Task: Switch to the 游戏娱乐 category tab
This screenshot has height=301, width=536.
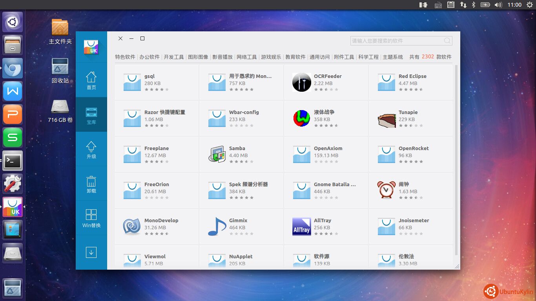Action: click(x=271, y=57)
